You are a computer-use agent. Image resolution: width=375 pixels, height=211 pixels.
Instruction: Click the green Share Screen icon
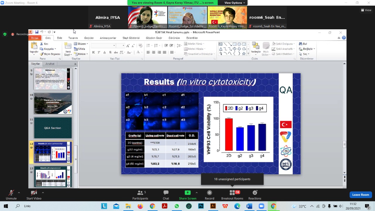(x=187, y=193)
